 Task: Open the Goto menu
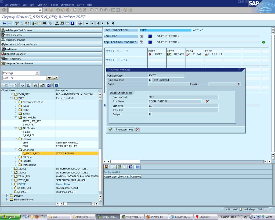[32, 5]
